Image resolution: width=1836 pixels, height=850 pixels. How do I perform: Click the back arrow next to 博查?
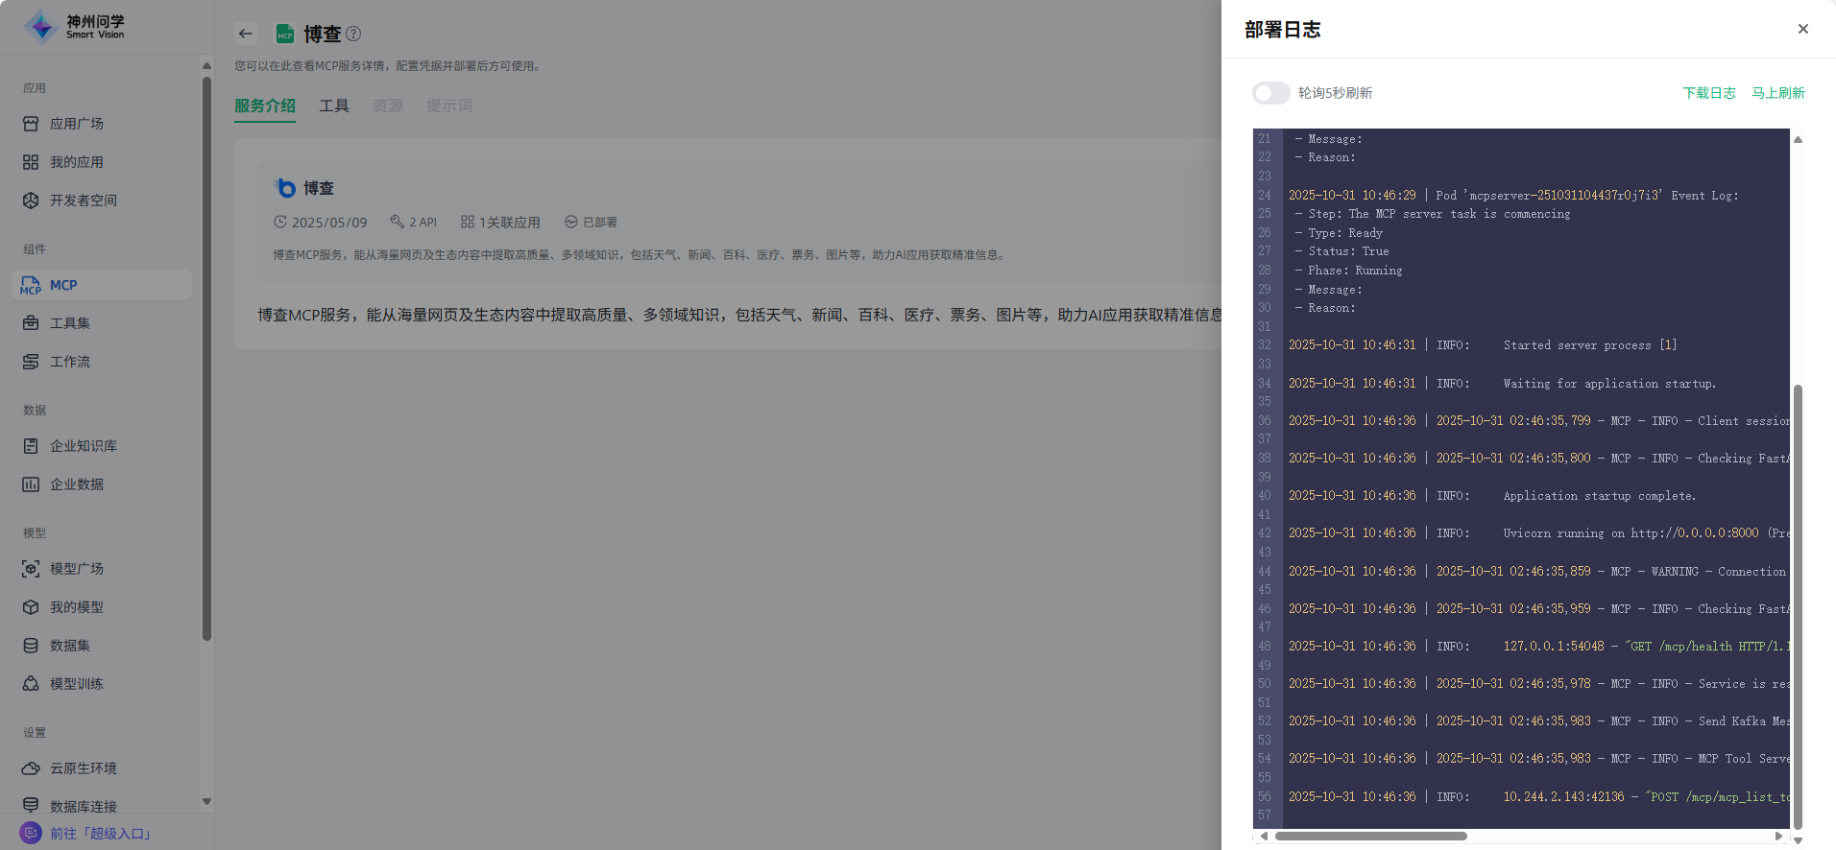pos(246,34)
